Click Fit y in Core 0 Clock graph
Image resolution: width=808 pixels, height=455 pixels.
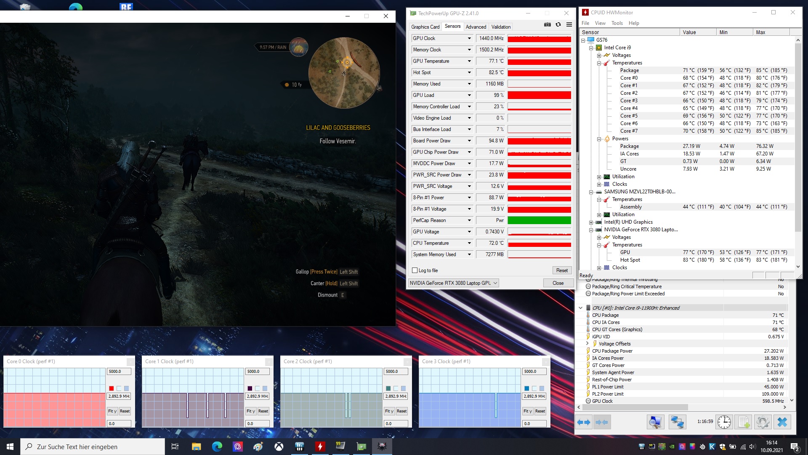(112, 411)
